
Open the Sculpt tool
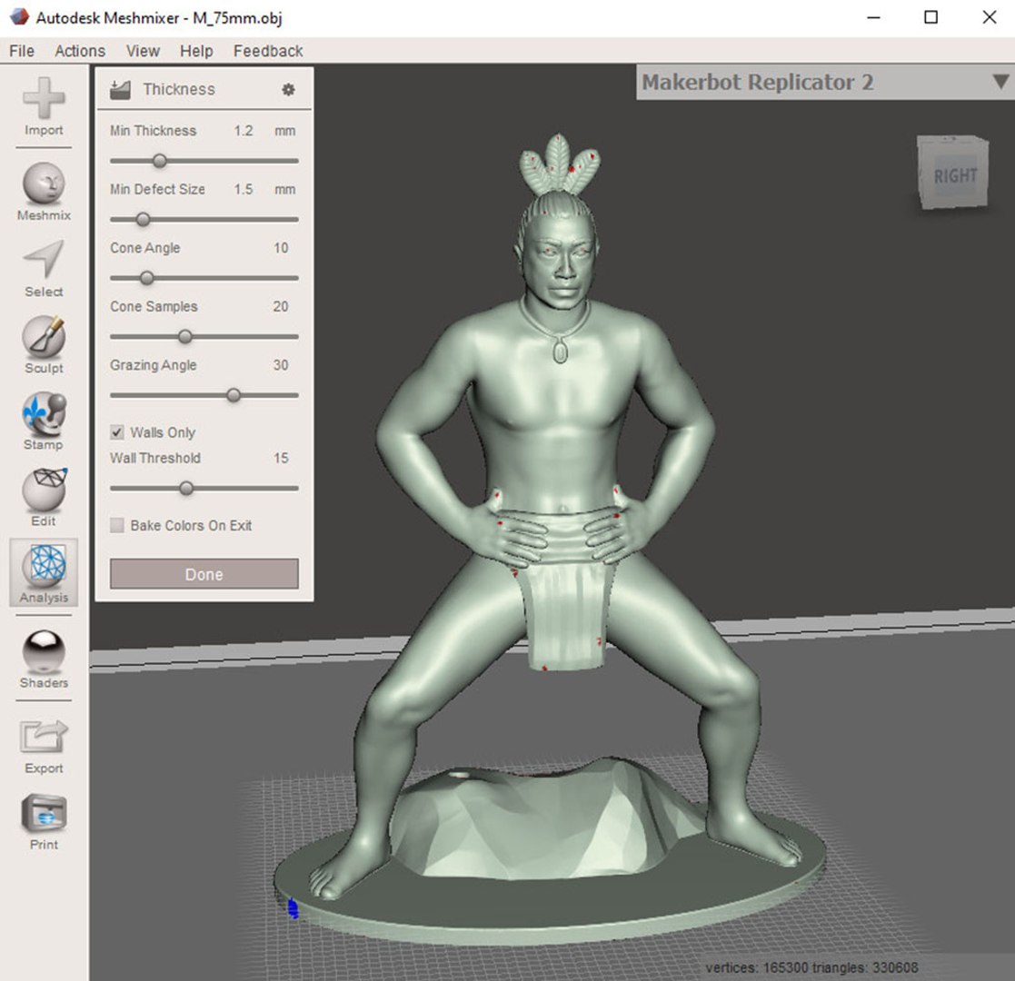tap(44, 344)
